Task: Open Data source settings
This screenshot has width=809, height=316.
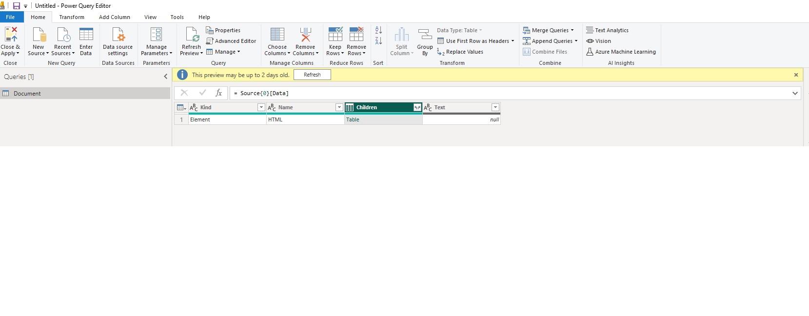Action: [x=118, y=35]
